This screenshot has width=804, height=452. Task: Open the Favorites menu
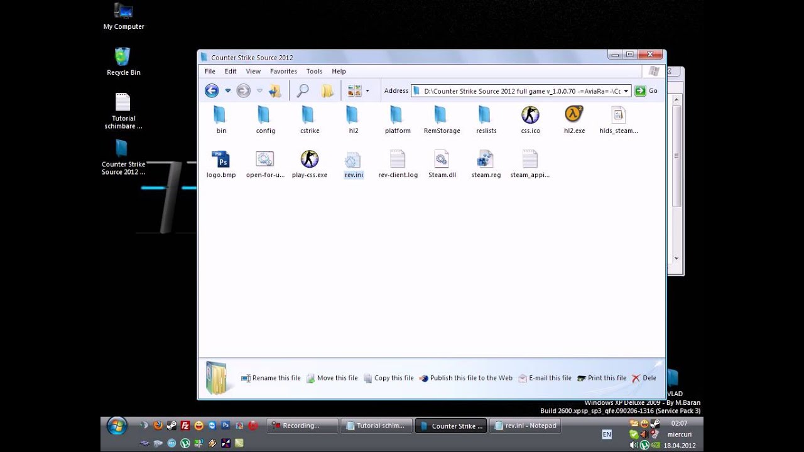pyautogui.click(x=283, y=71)
